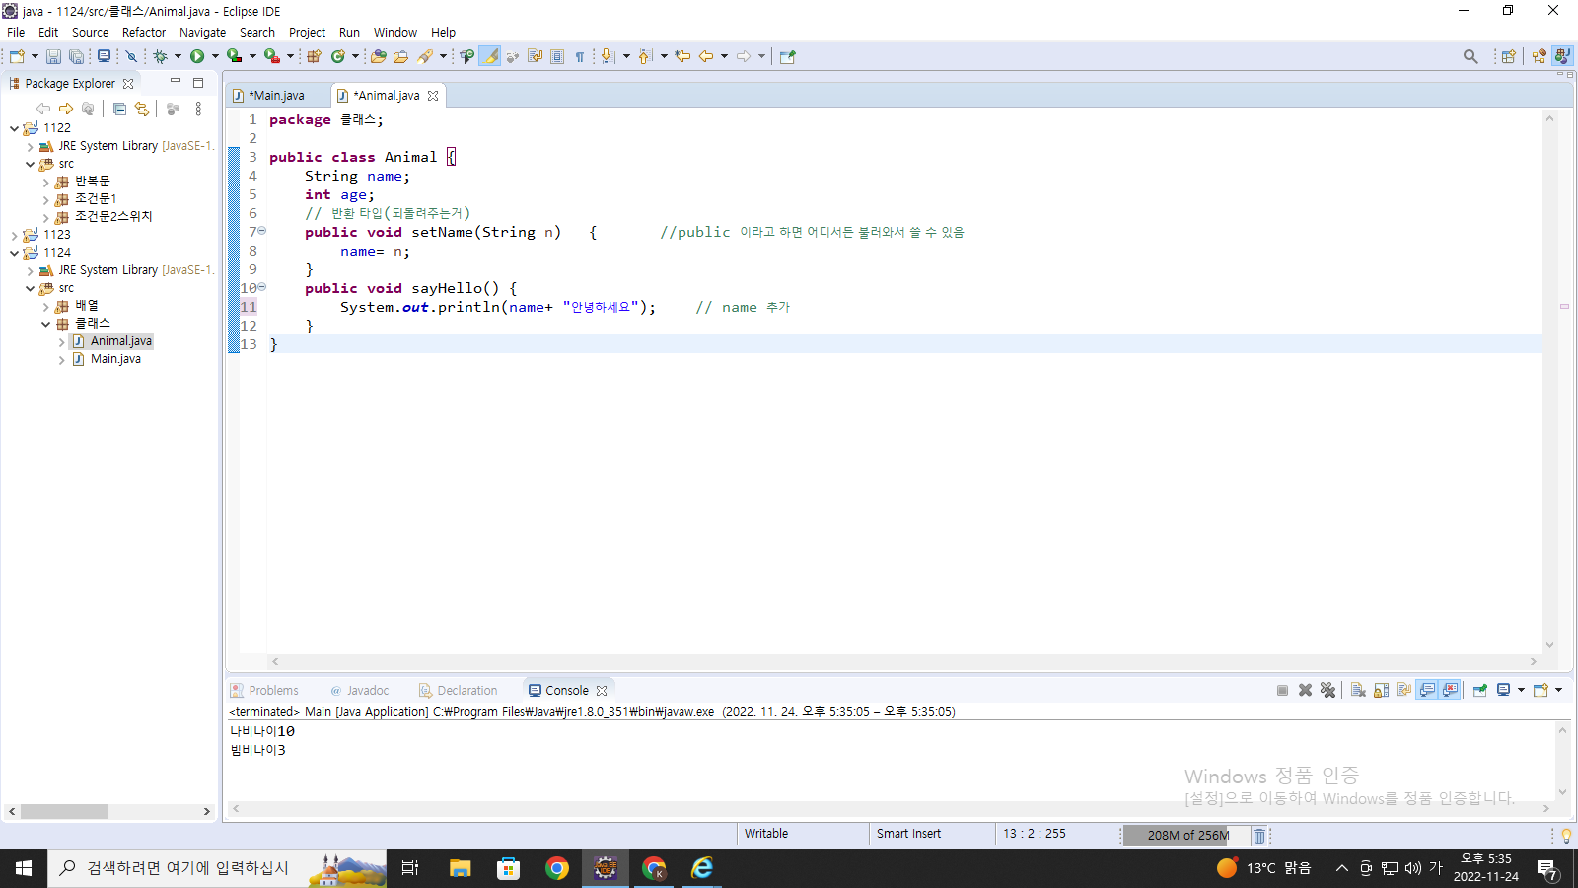The image size is (1578, 888).
Task: Toggle the Scroll Lock console icon
Action: (1381, 690)
